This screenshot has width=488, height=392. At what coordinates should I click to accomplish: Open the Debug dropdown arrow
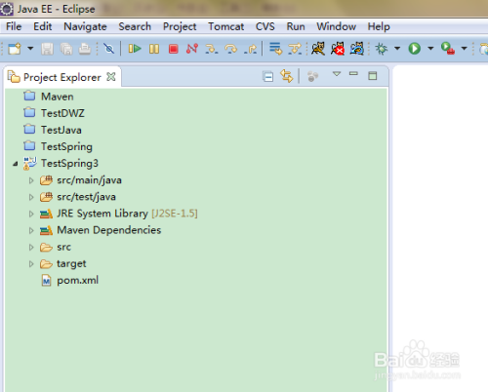(397, 49)
